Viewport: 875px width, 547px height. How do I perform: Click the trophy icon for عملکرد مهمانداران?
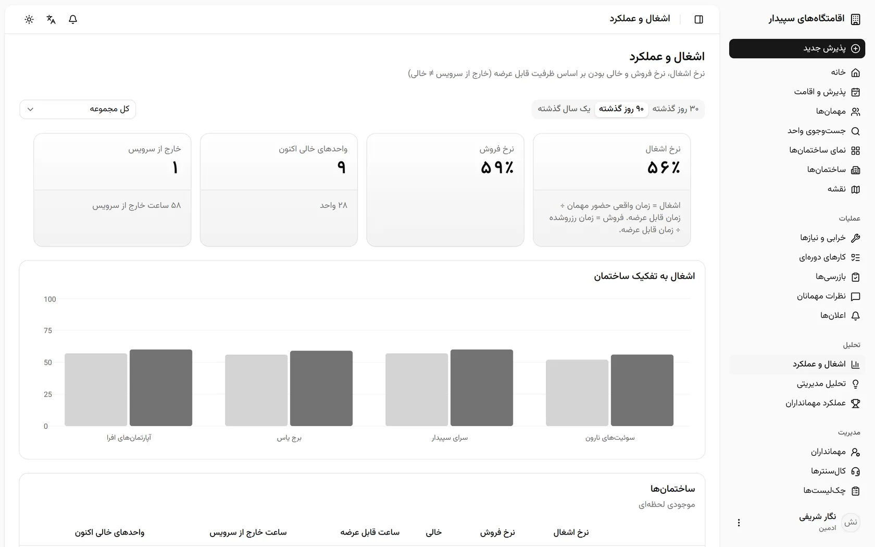click(x=855, y=403)
